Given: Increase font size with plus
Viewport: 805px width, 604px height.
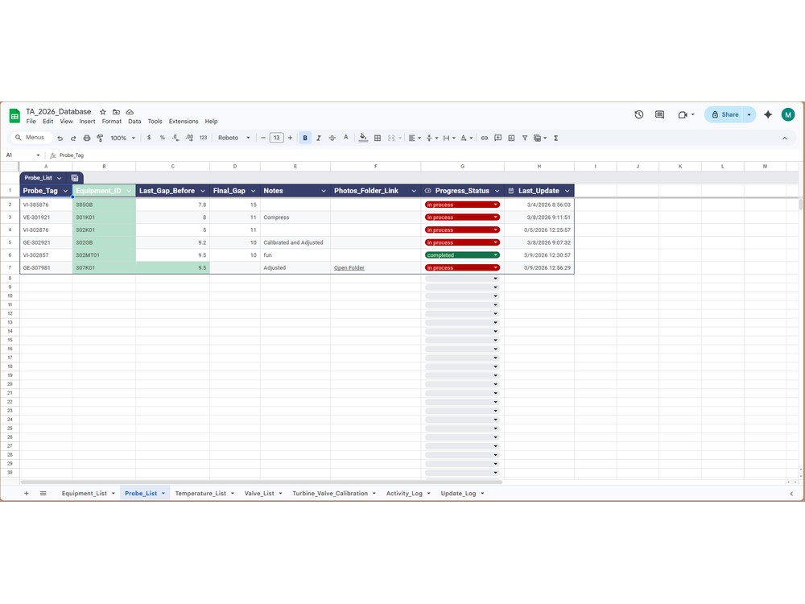Looking at the screenshot, I should point(290,138).
